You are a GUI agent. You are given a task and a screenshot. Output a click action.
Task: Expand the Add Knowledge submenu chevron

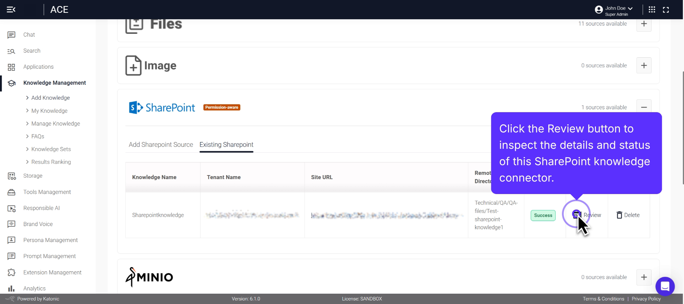pyautogui.click(x=27, y=98)
